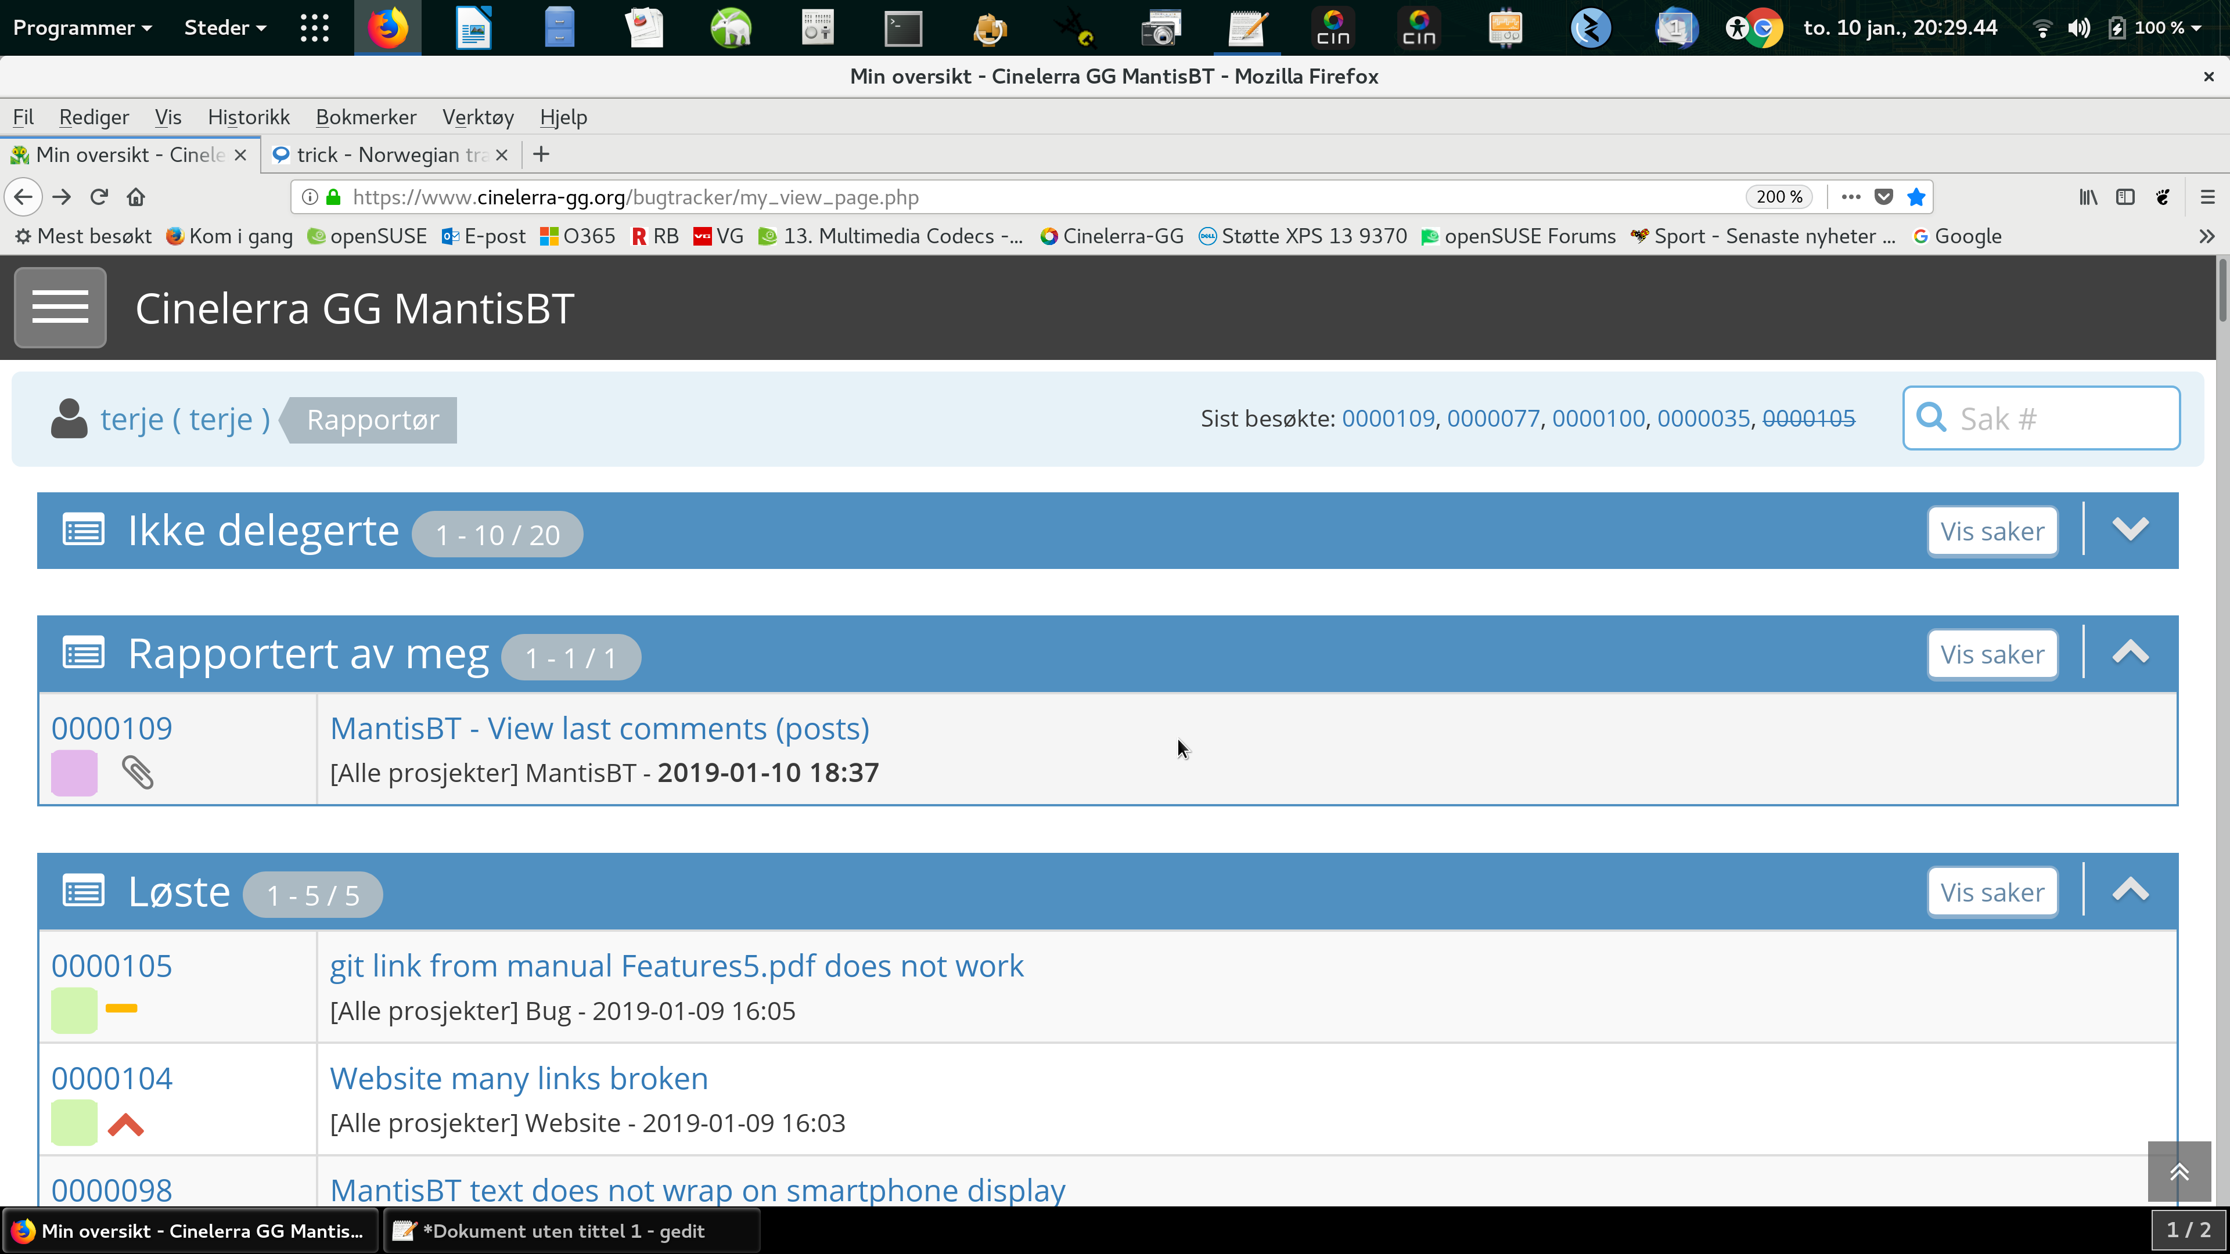The width and height of the screenshot is (2230, 1254).
Task: Open gedit document from the bottom taskbar
Action: click(563, 1231)
